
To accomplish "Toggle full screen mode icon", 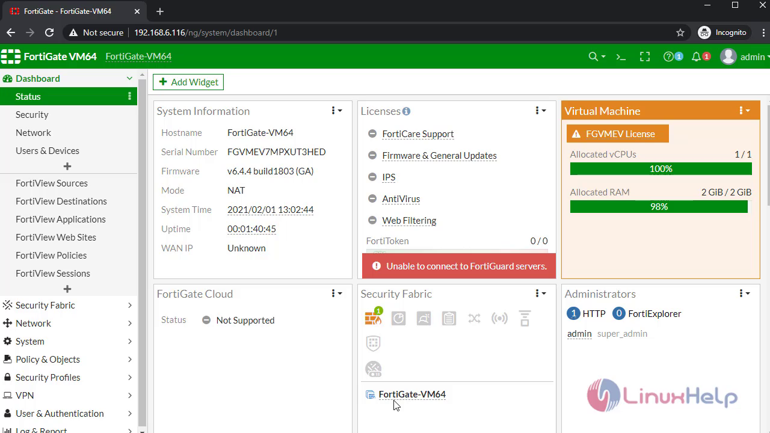I will tap(645, 57).
